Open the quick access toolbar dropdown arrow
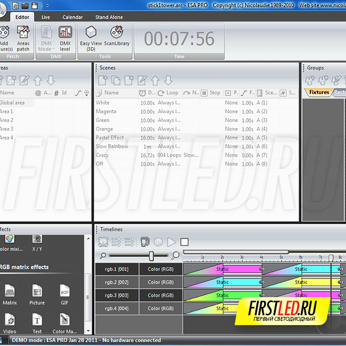The image size is (346, 346). 47,5
